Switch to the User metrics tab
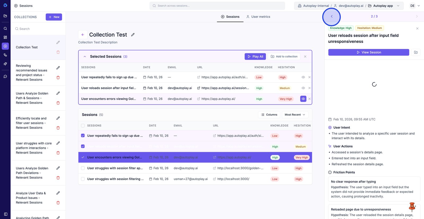The height and width of the screenshot is (219, 424). [258, 17]
